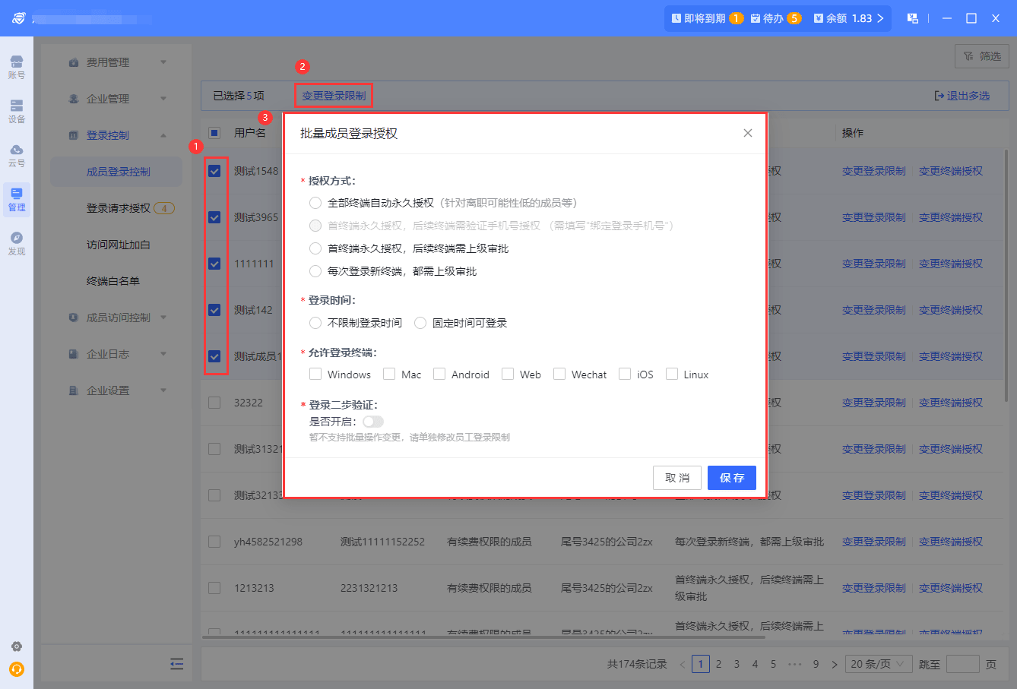Collapse the 登录控制 menu
Viewport: 1017px width, 689px height.
[116, 135]
